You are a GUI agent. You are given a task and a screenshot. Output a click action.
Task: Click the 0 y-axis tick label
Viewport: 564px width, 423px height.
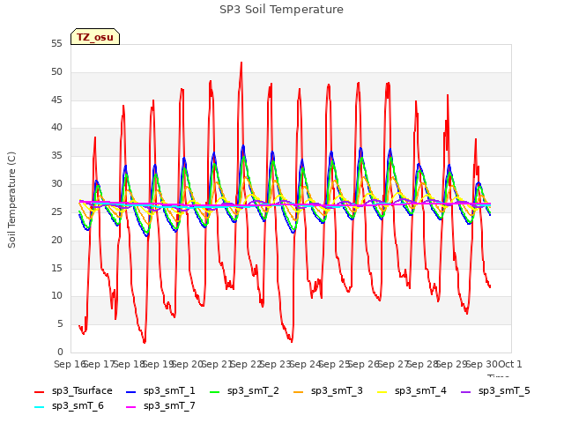(60, 352)
